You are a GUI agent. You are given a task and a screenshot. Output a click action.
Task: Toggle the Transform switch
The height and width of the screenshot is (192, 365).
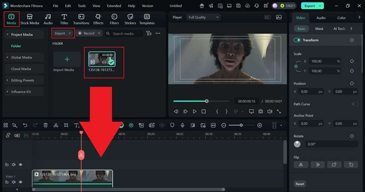tap(297, 40)
